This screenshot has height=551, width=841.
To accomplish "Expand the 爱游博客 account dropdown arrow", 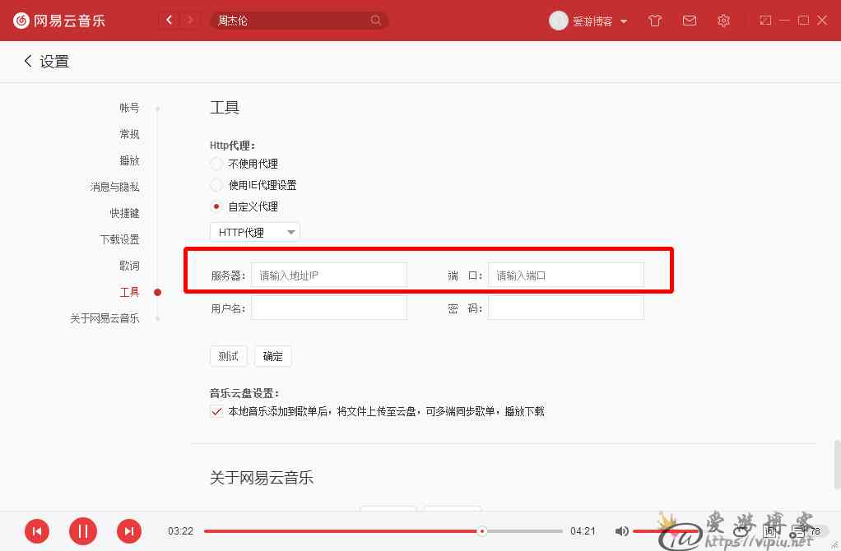I will tap(624, 21).
